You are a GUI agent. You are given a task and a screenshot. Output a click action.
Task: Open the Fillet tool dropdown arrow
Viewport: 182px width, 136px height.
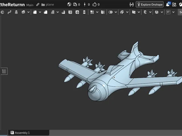(40, 12)
